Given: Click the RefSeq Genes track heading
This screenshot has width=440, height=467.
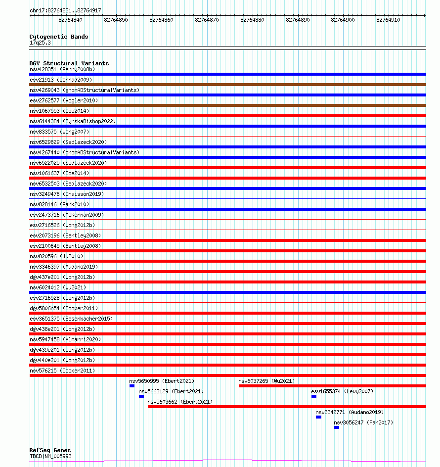Looking at the screenshot, I should 50,450.
